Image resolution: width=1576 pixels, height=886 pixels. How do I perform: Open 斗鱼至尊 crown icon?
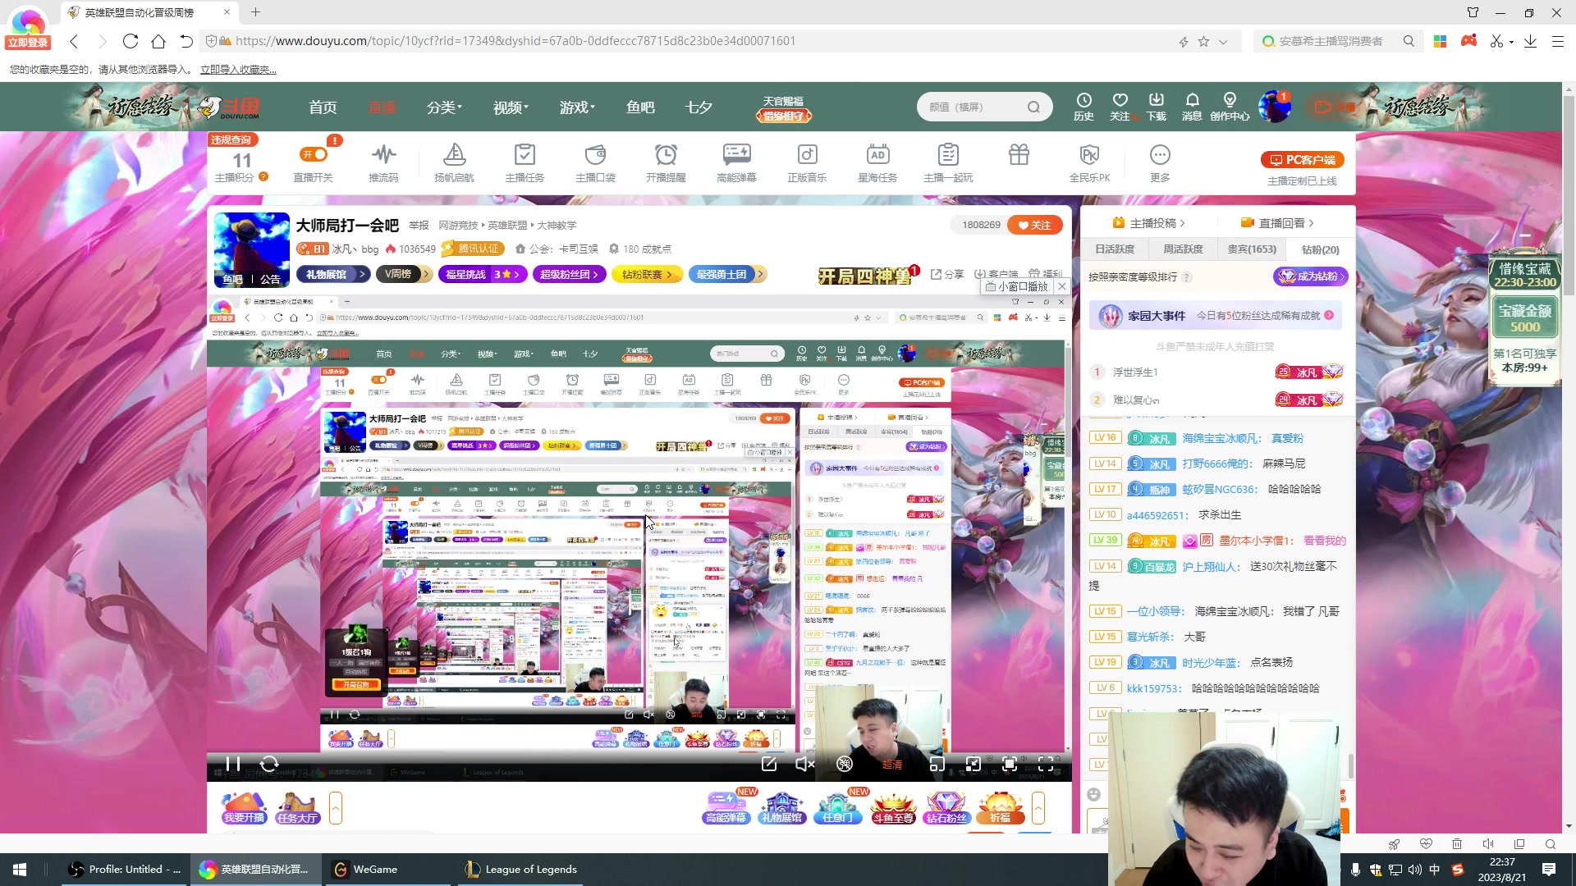(x=893, y=808)
